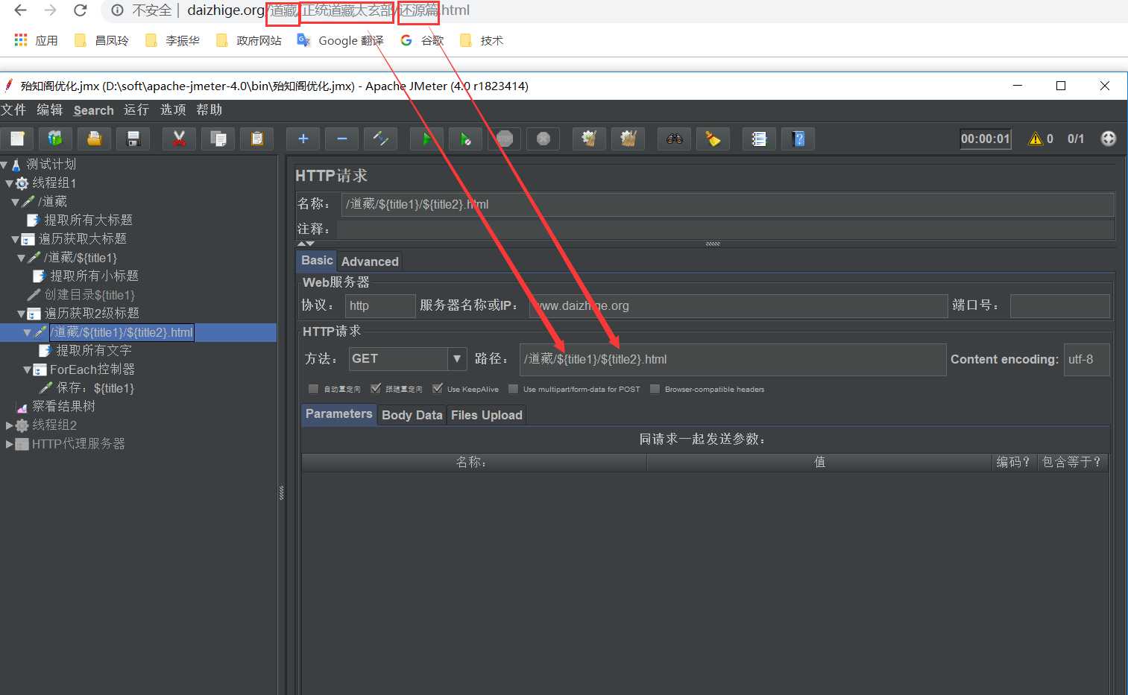Open the Apps grid bookmark icon
The height and width of the screenshot is (695, 1128).
pos(21,40)
